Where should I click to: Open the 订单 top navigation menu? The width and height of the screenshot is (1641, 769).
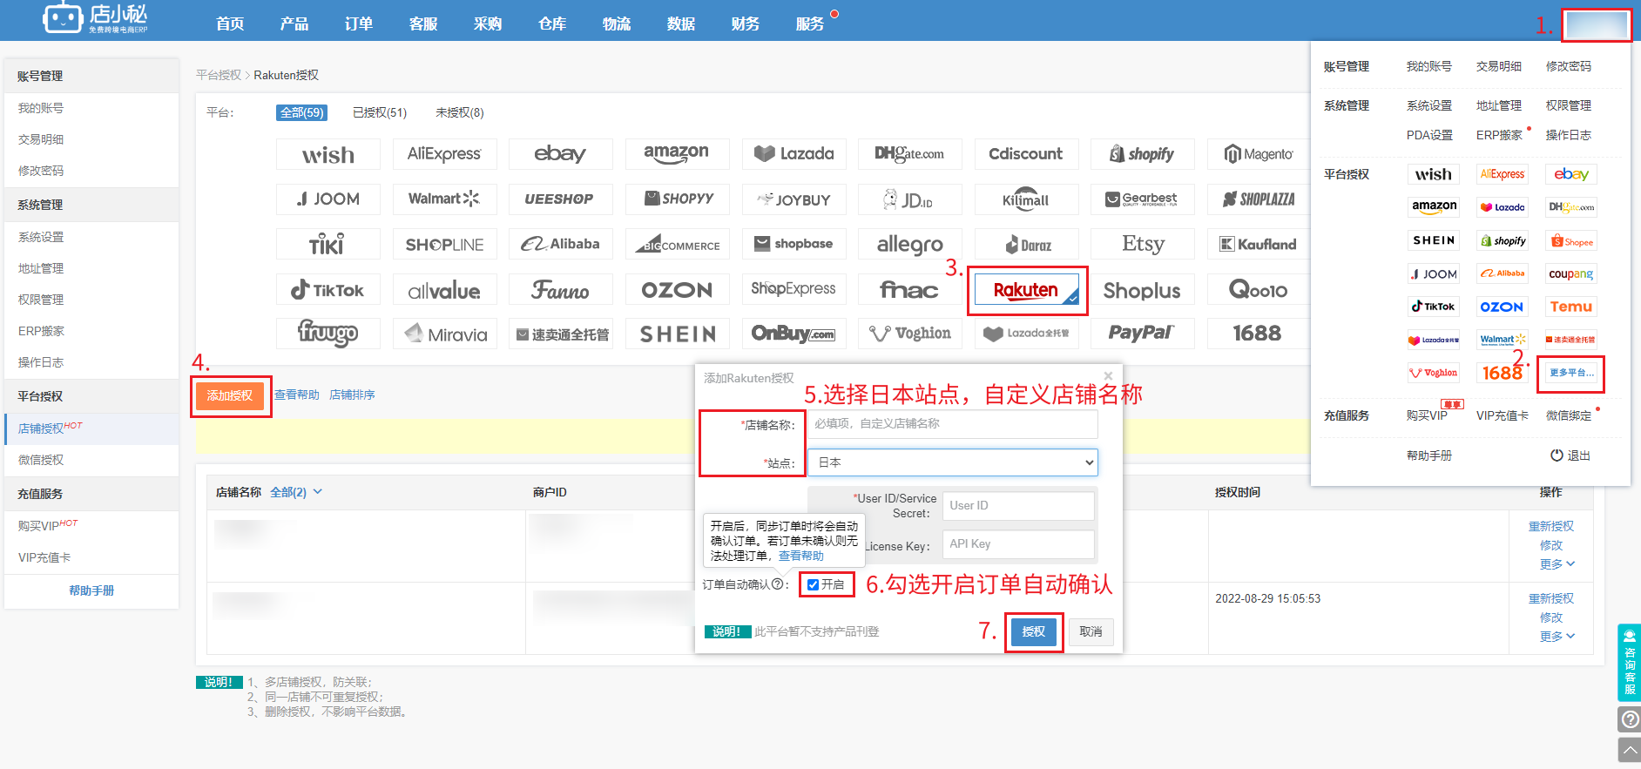point(359,24)
